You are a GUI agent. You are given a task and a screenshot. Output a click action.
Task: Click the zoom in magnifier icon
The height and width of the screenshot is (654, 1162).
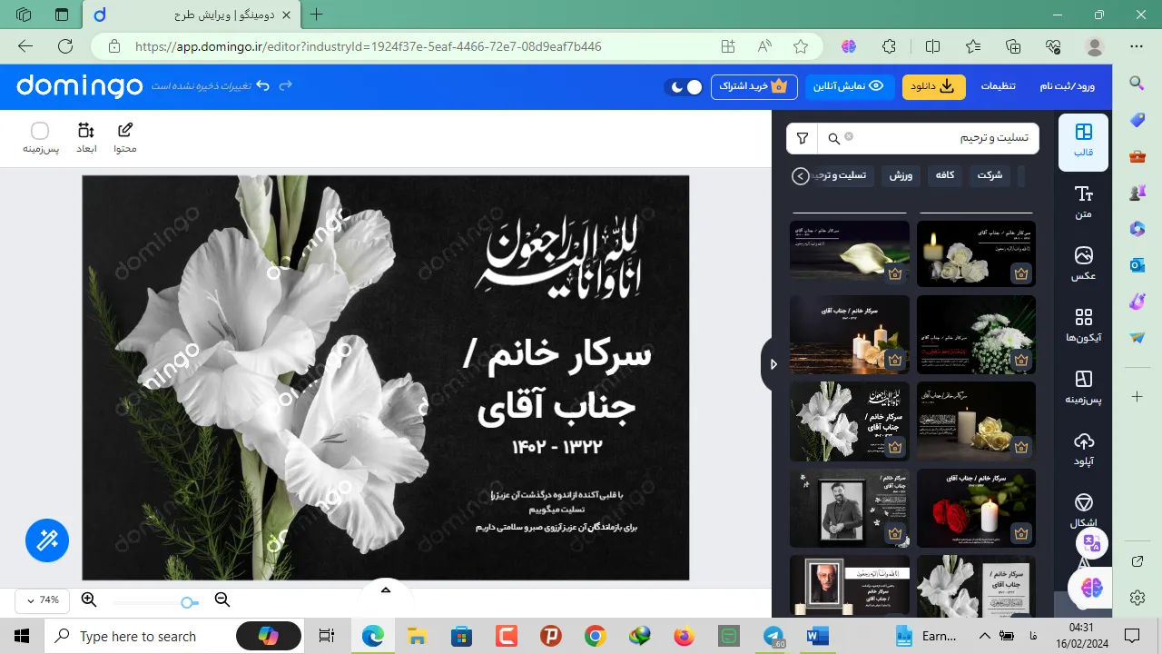pos(89,599)
